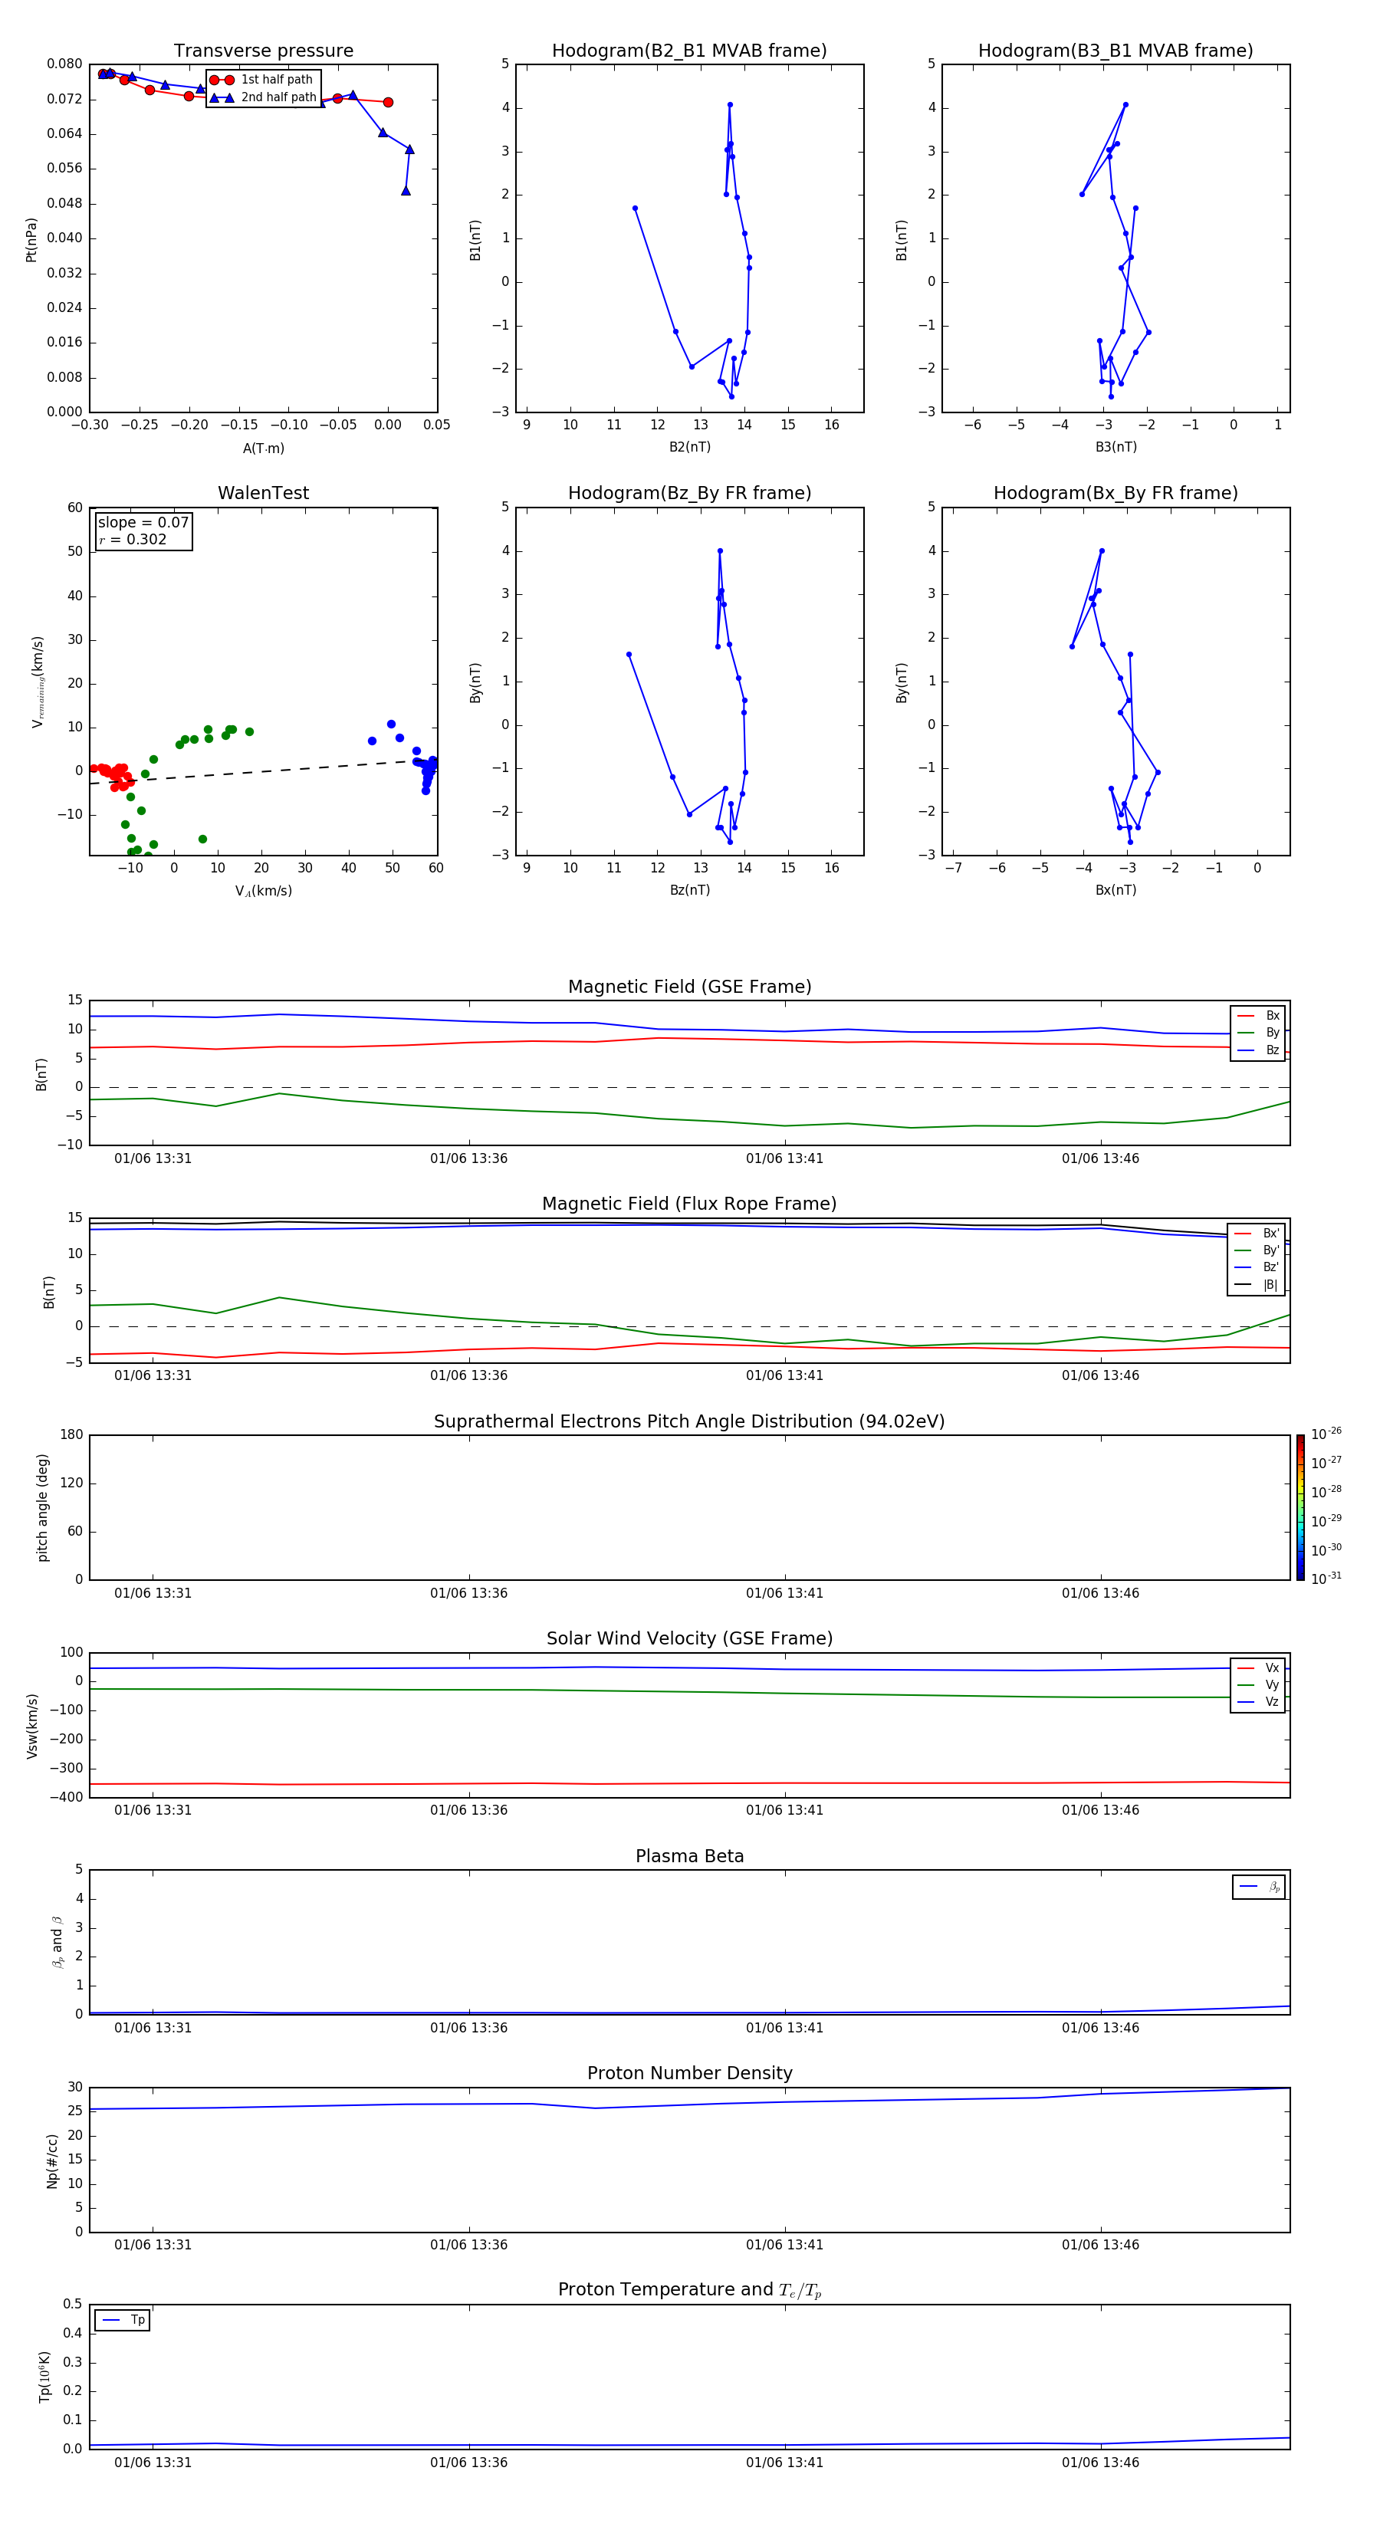Click the 'By' legend entry in GSE panel
The height and width of the screenshot is (2530, 1380).
pos(1258,1032)
